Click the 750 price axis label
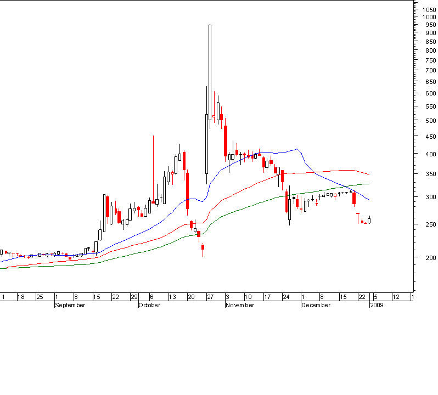The height and width of the screenshot is (395, 438). coord(430,60)
